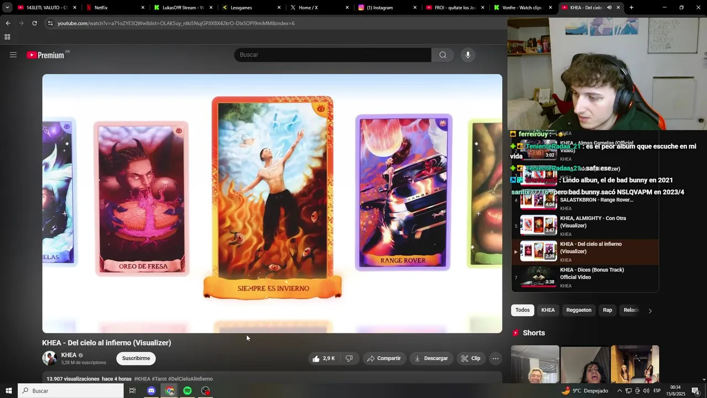Open the Windows Start menu

(9, 391)
